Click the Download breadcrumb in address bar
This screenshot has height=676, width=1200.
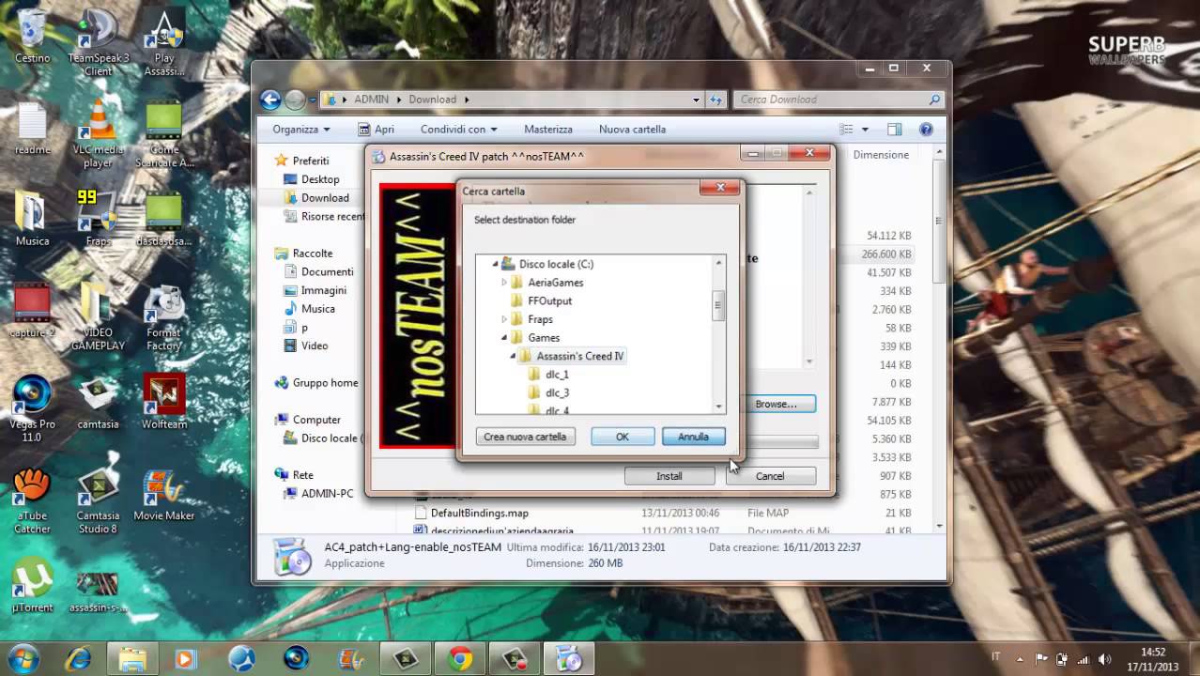coord(432,100)
